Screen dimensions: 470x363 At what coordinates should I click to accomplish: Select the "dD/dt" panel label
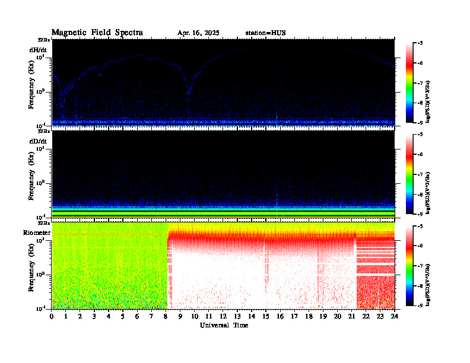[x=38, y=141]
